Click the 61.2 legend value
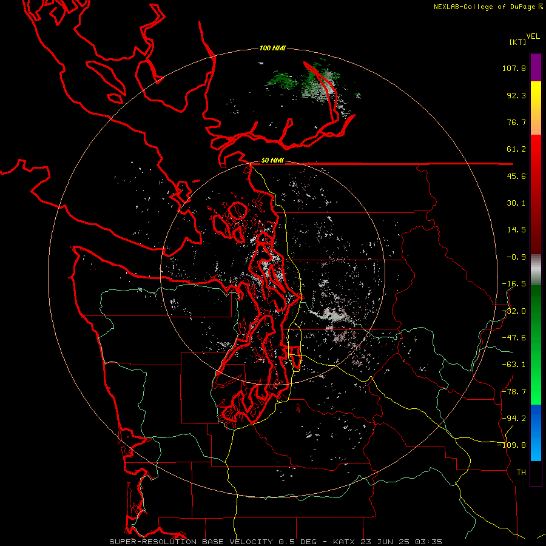 516,149
